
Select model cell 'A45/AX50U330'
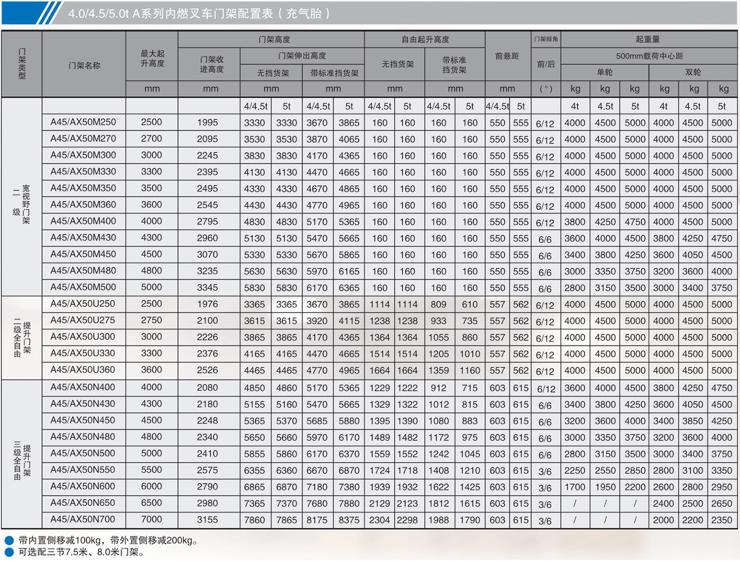click(84, 353)
